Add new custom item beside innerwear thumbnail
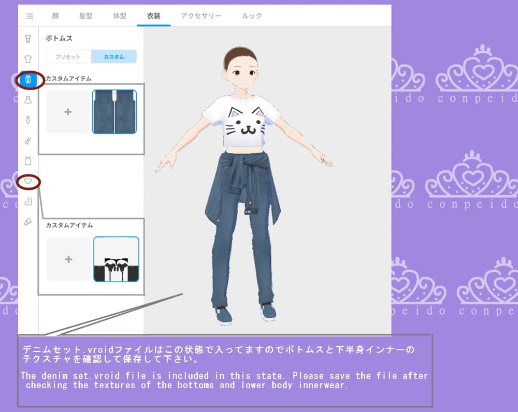 (68, 259)
